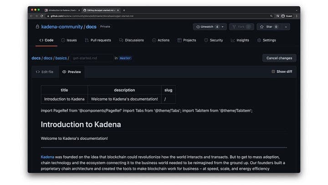Click the search magnifier icon in the address bar
328x185 pixels.
tap(272, 16)
